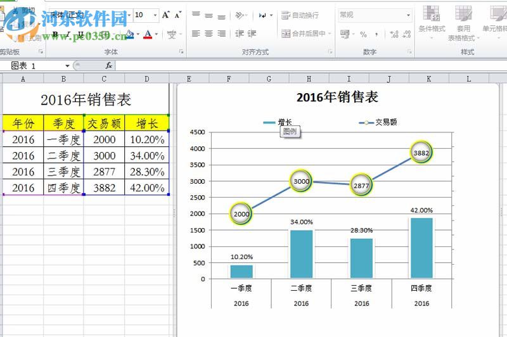This screenshot has height=337, width=507.
Task: Open 条件格式 conditional formatting
Action: pos(432,23)
